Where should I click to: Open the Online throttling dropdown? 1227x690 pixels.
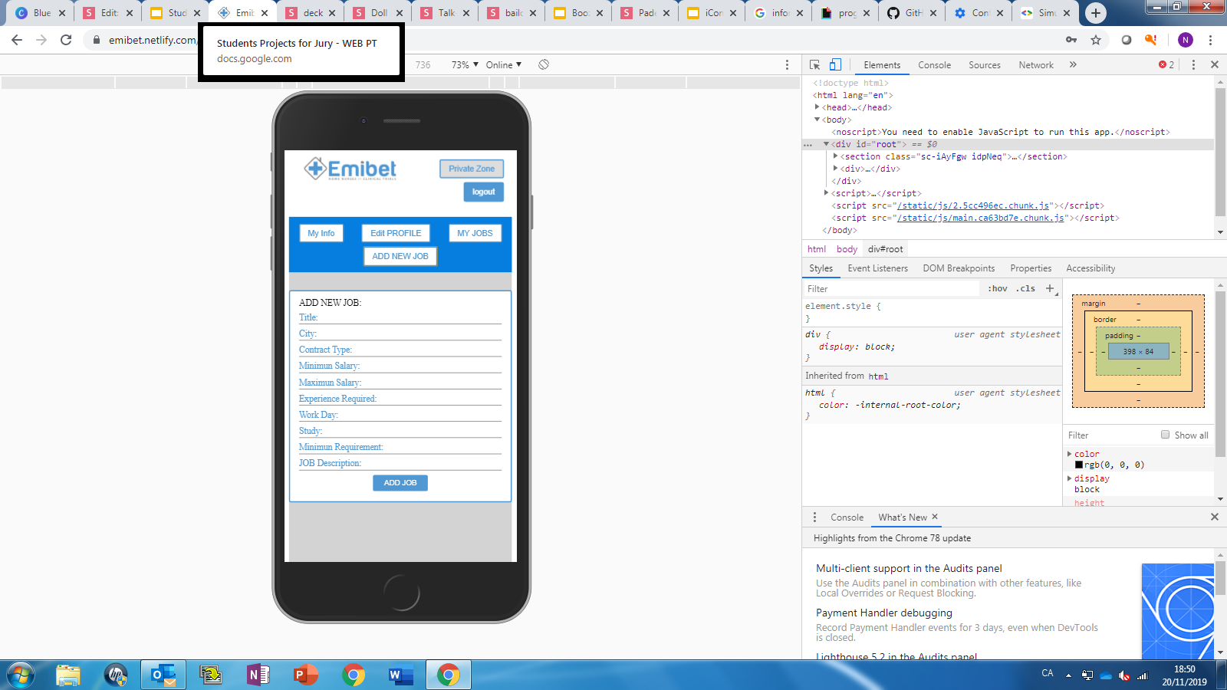pyautogui.click(x=504, y=65)
